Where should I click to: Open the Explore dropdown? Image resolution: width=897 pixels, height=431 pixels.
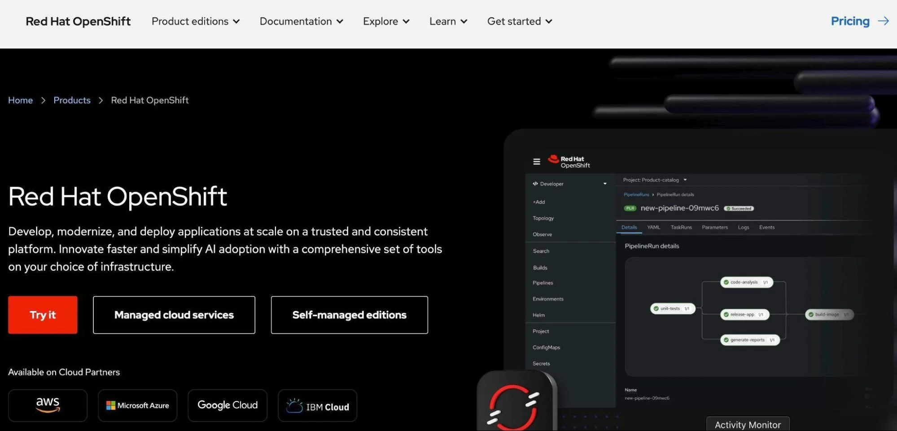tap(385, 21)
